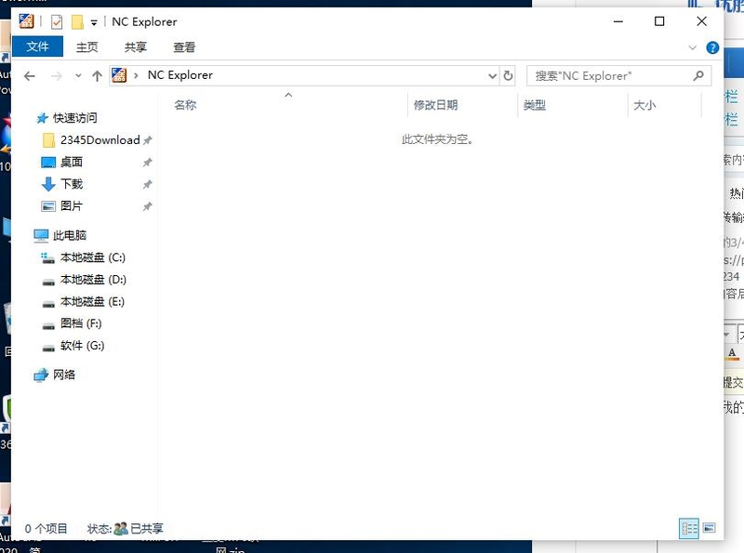Open 本地磁盘 (E:) drive
This screenshot has width=744, height=553.
pos(92,302)
